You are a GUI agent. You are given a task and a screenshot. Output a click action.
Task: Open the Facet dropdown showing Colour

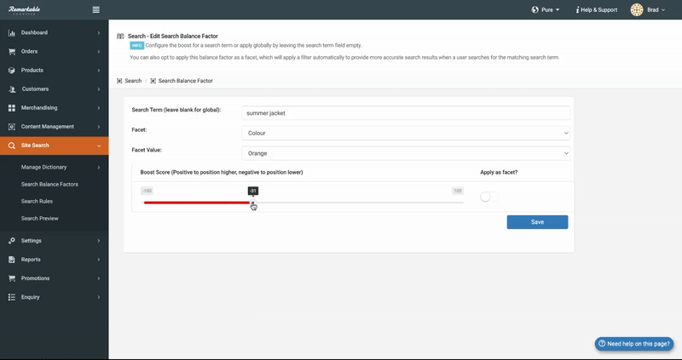point(406,133)
